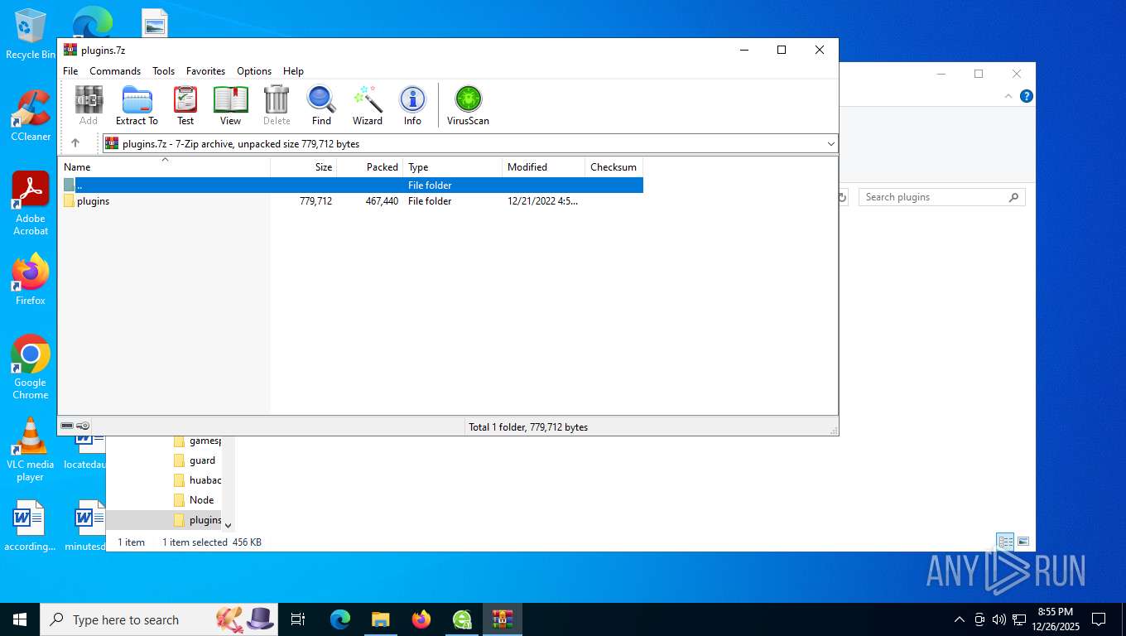Open the Help menu

293,71
